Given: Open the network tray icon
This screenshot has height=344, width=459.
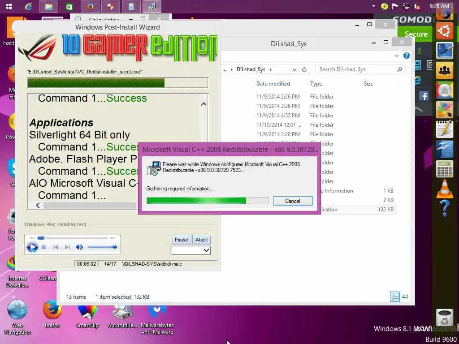Looking at the screenshot, I should coord(406,6).
